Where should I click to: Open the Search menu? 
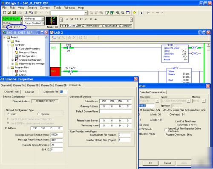point(32,8)
